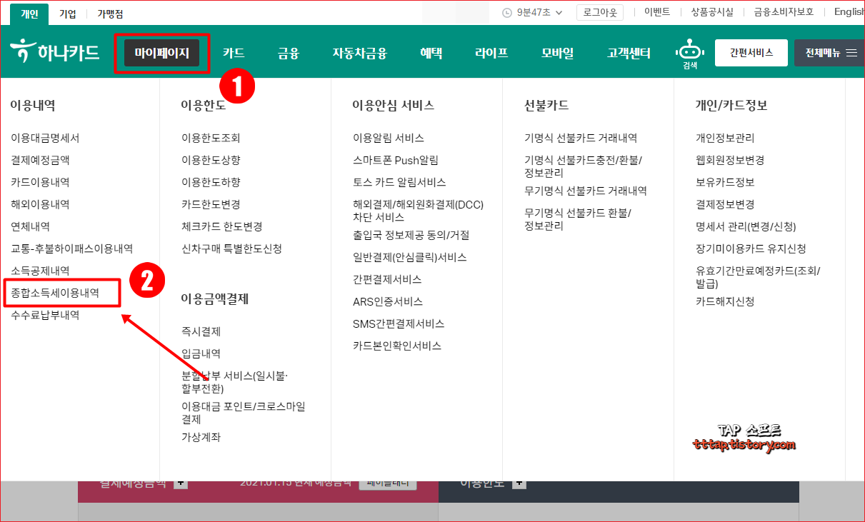Open 이용한도하향
Viewport: 865px width, 522px height.
[211, 182]
